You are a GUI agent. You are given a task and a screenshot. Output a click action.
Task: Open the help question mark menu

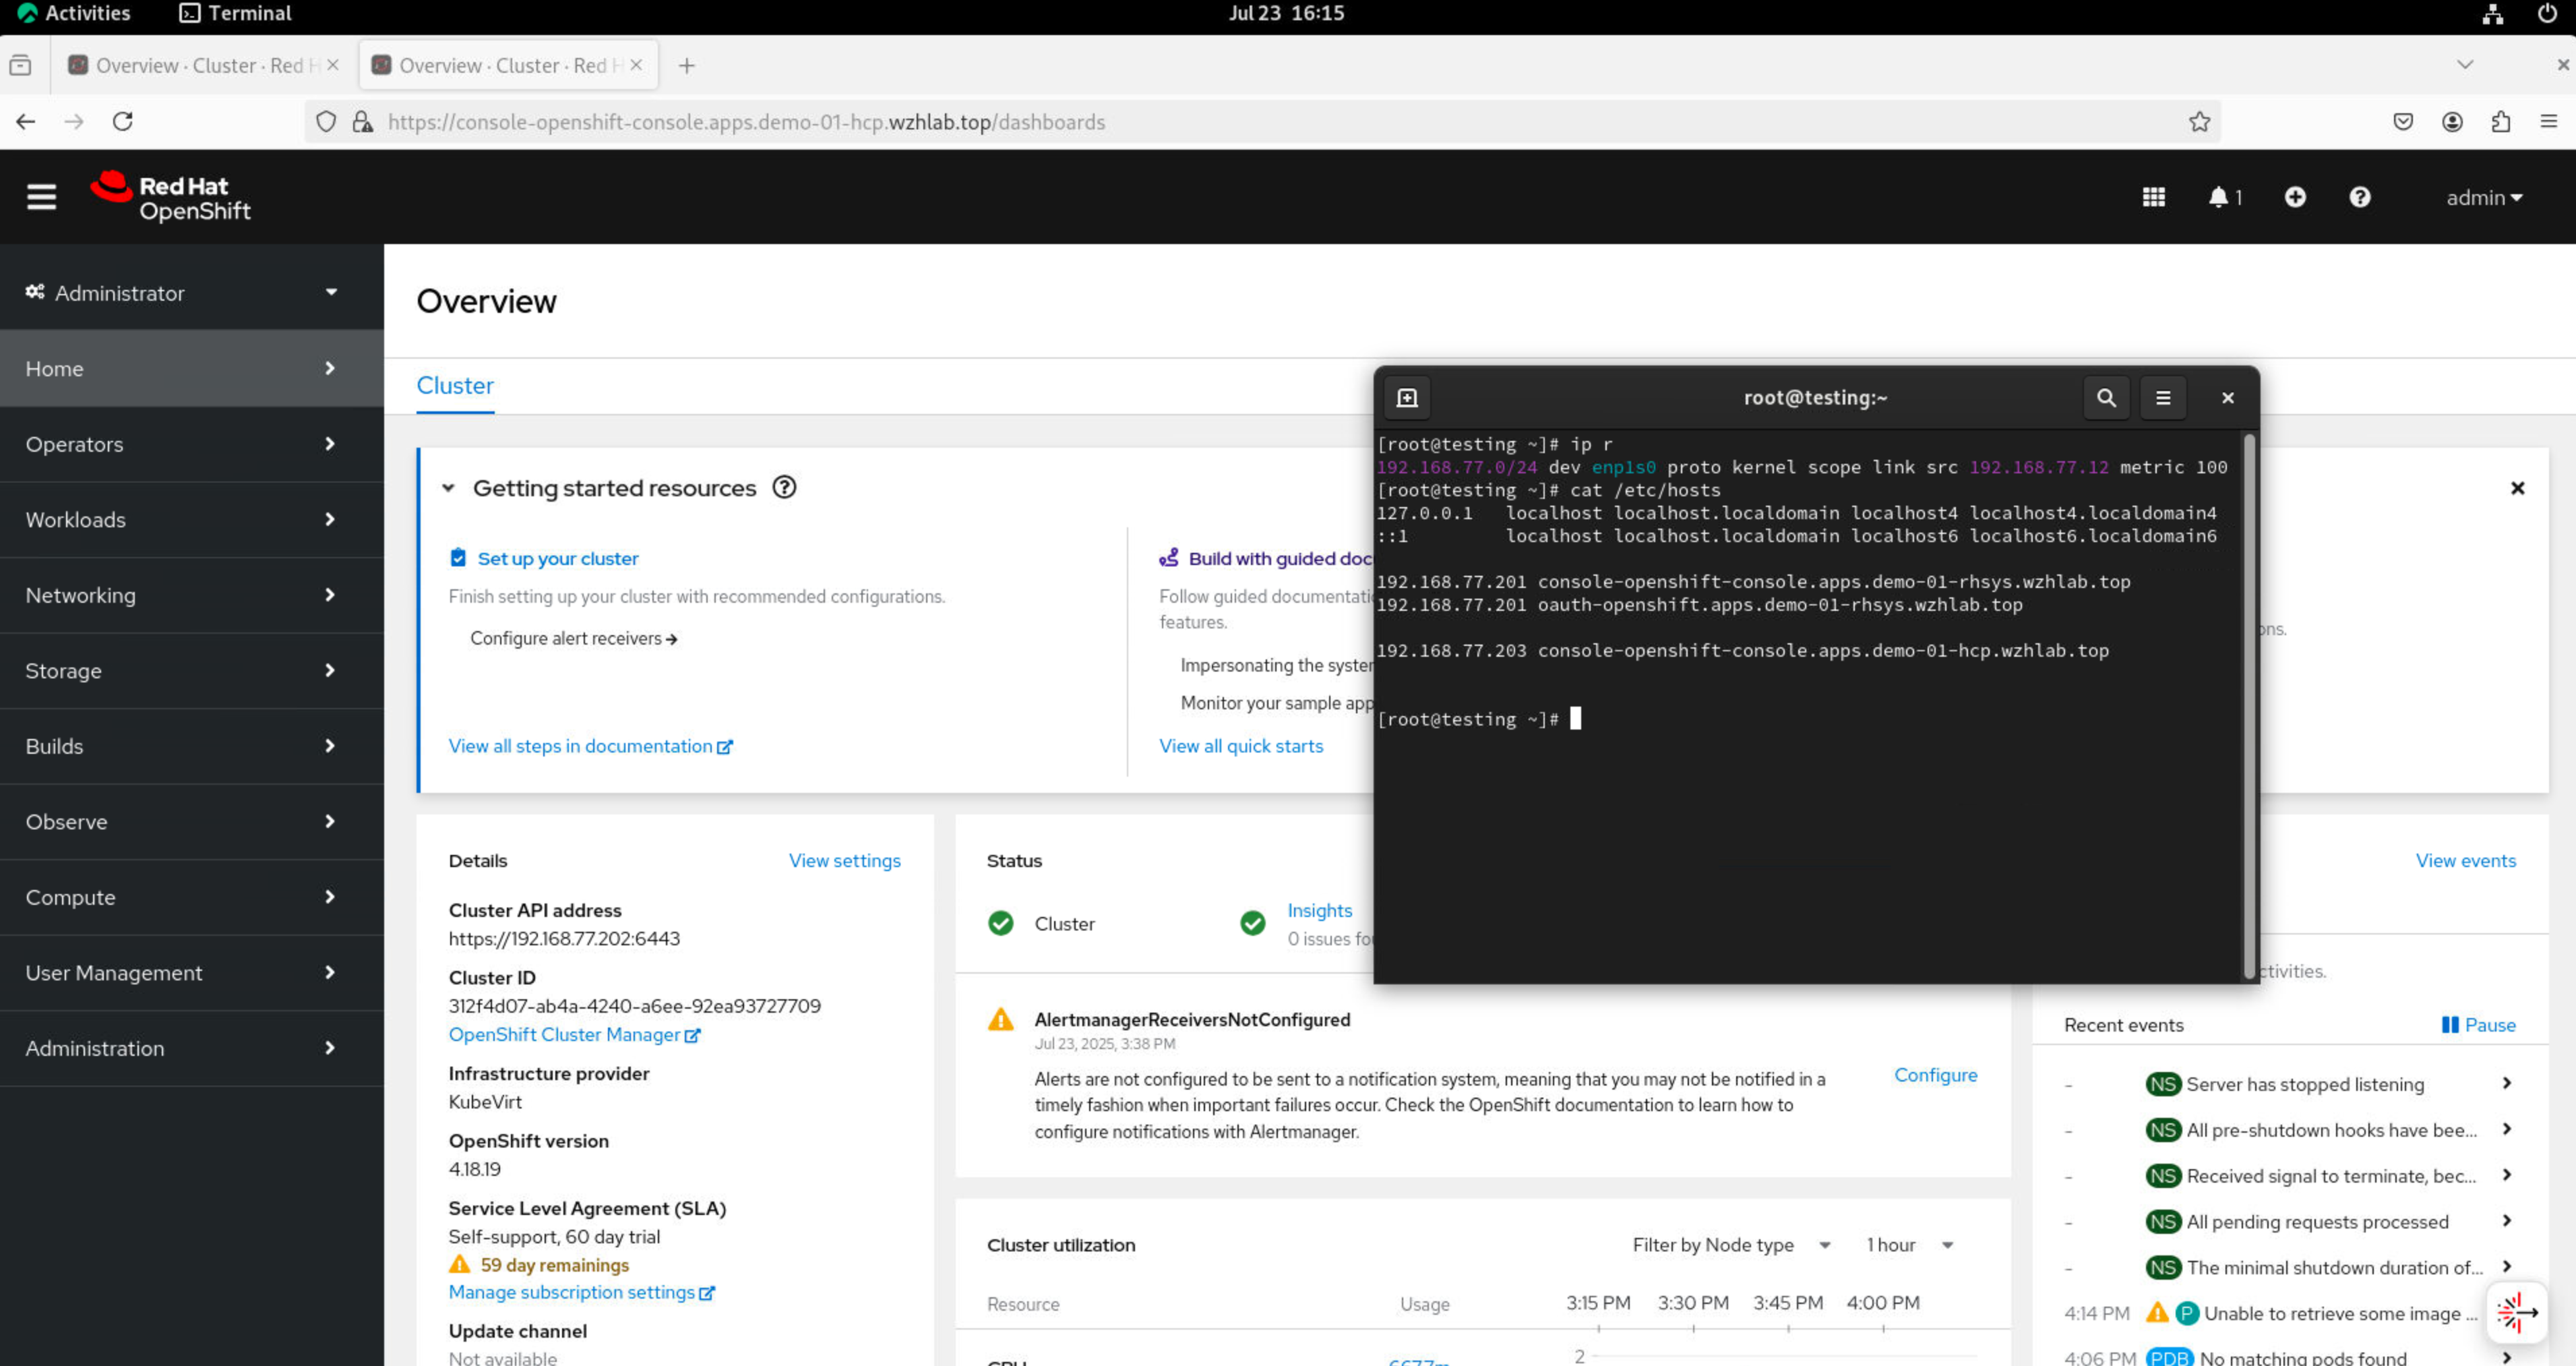tap(2359, 197)
